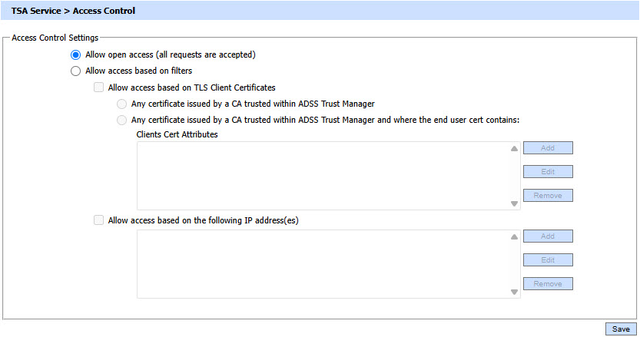Click Add button for Clients Cert Attributes

click(548, 148)
